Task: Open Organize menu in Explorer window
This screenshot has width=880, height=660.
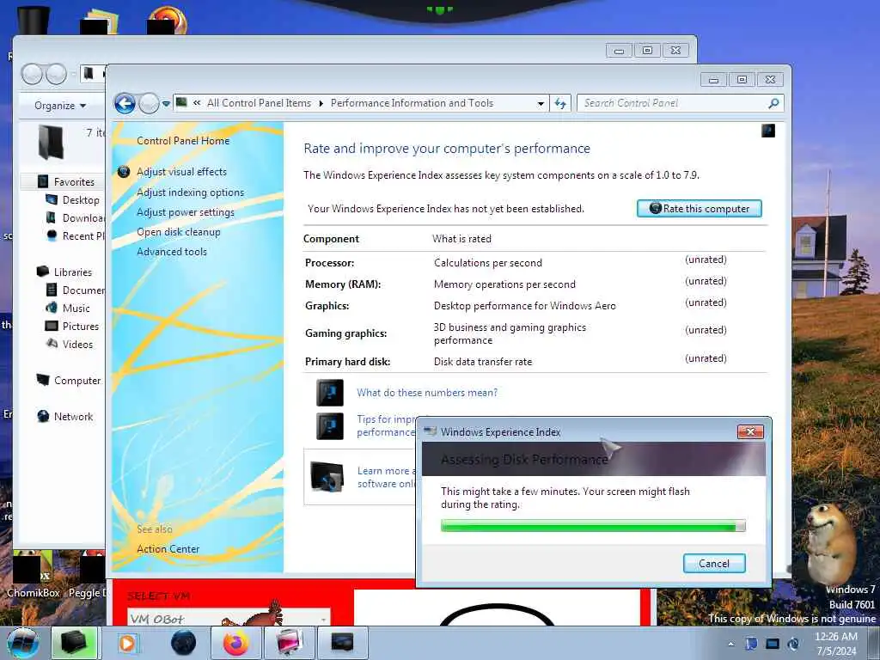Action: pyautogui.click(x=60, y=106)
